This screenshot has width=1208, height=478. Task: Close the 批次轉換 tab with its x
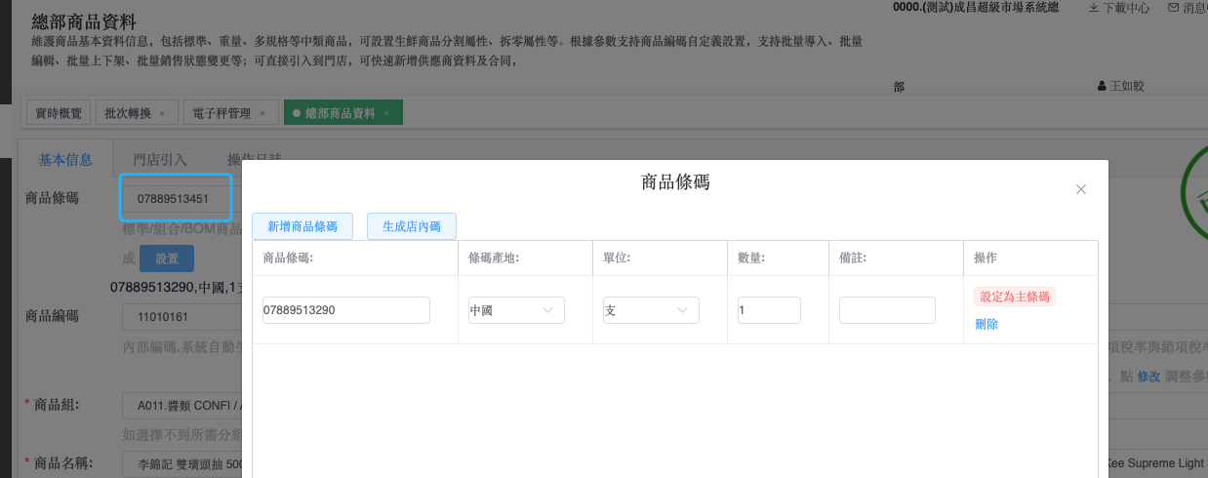pyautogui.click(x=162, y=113)
